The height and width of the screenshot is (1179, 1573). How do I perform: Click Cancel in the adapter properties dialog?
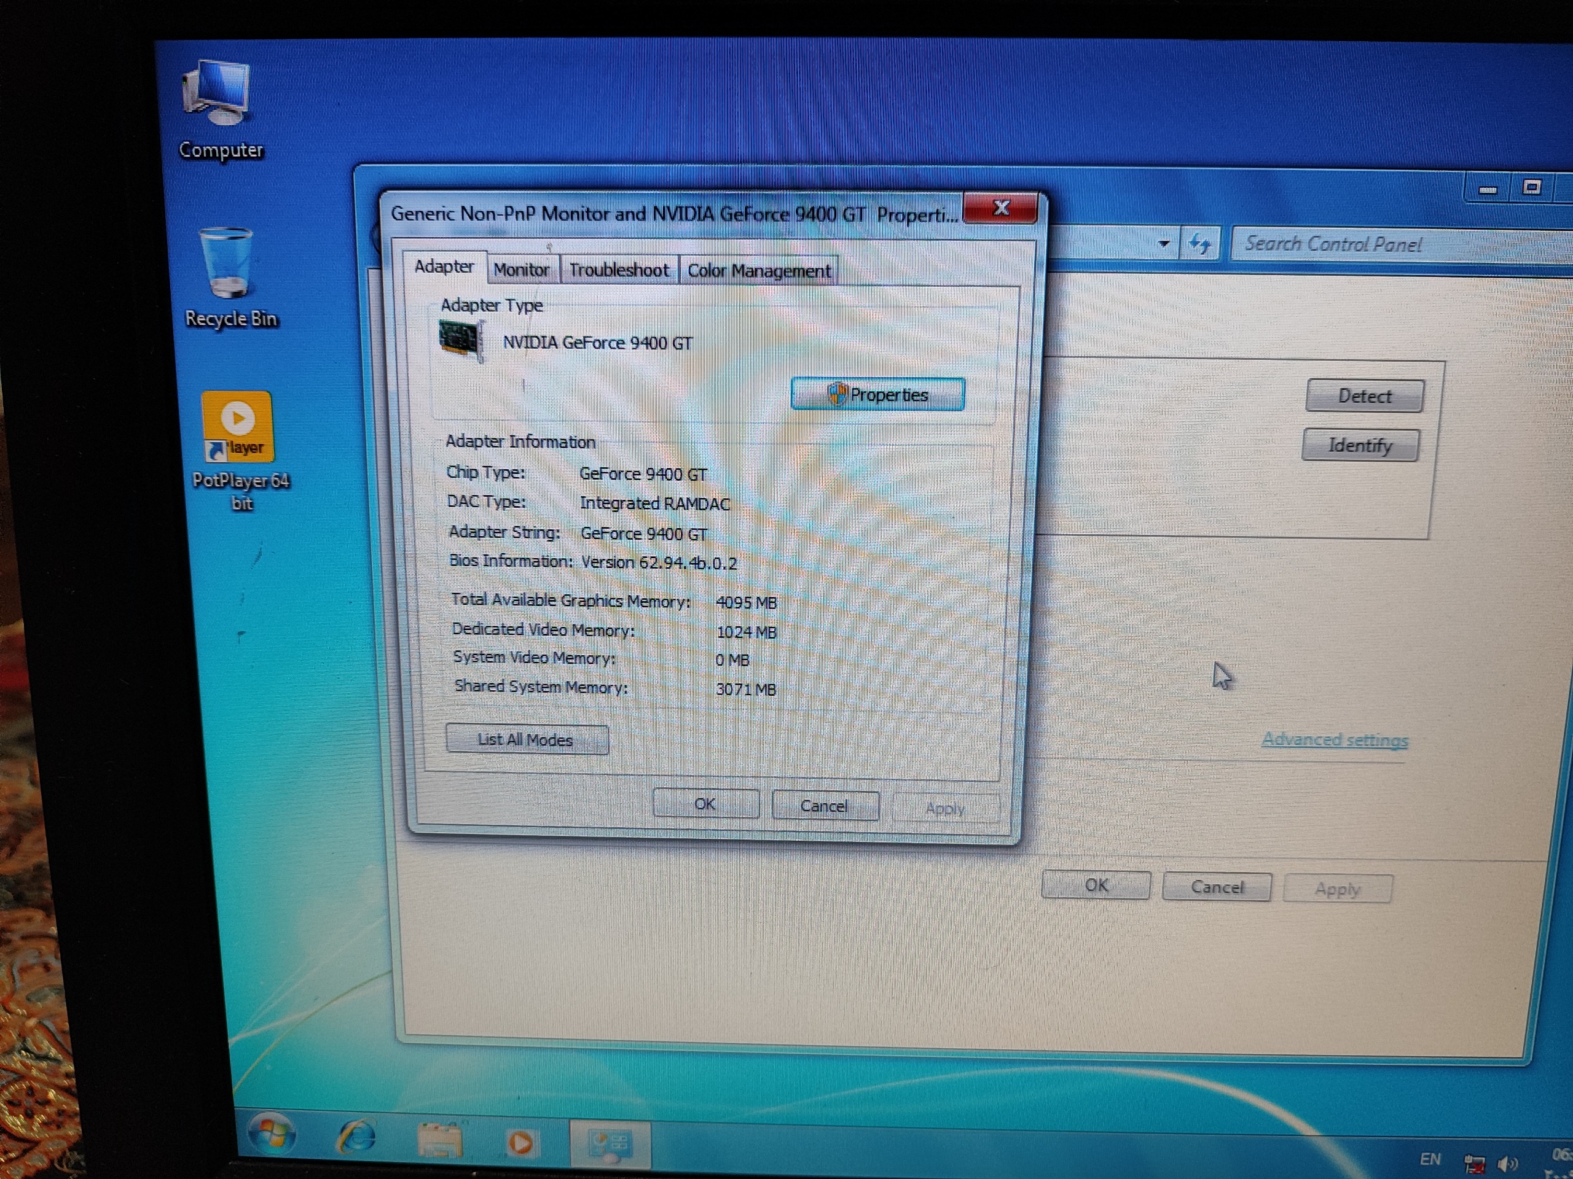[825, 806]
